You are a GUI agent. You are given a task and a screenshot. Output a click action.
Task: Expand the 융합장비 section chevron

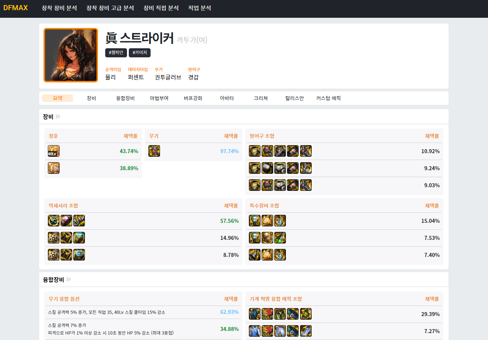tap(69, 279)
